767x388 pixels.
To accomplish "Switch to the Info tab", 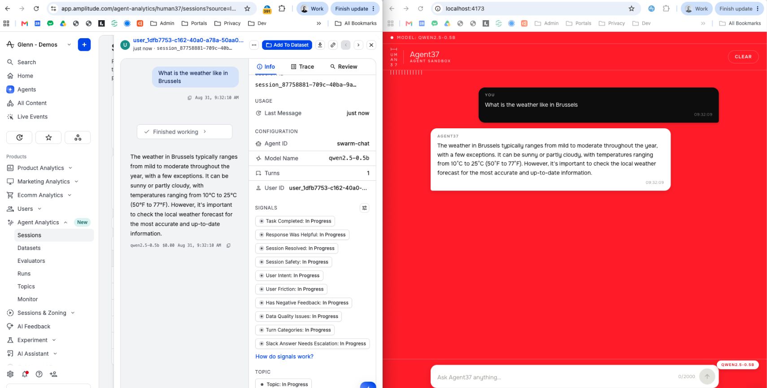I will (x=266, y=67).
